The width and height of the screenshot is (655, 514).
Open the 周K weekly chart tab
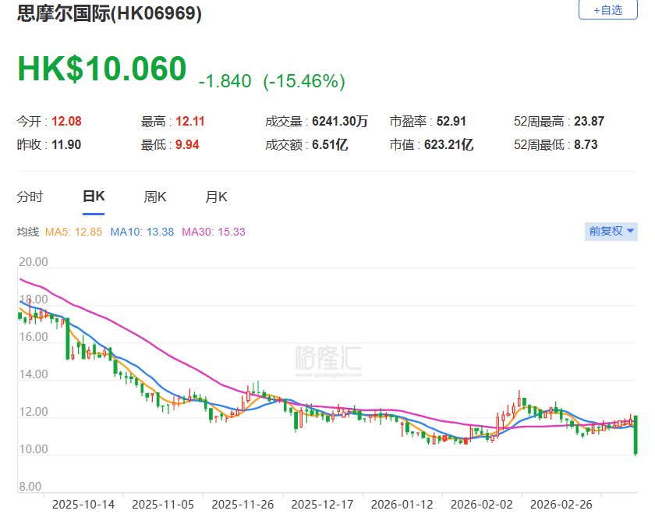[x=155, y=197]
